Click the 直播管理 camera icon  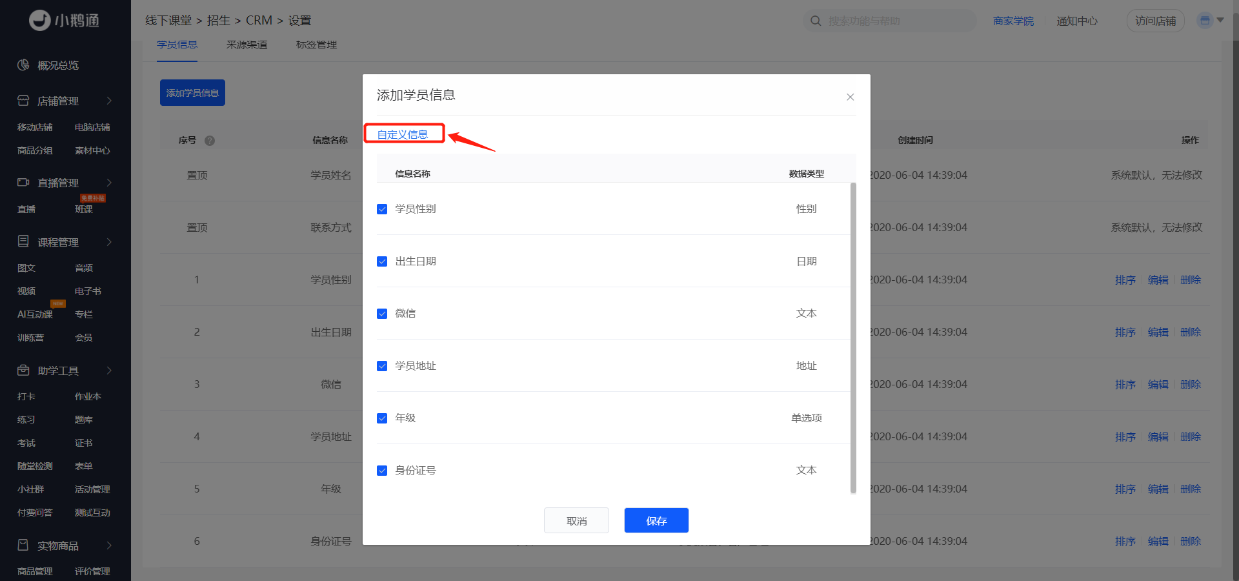[x=23, y=183]
